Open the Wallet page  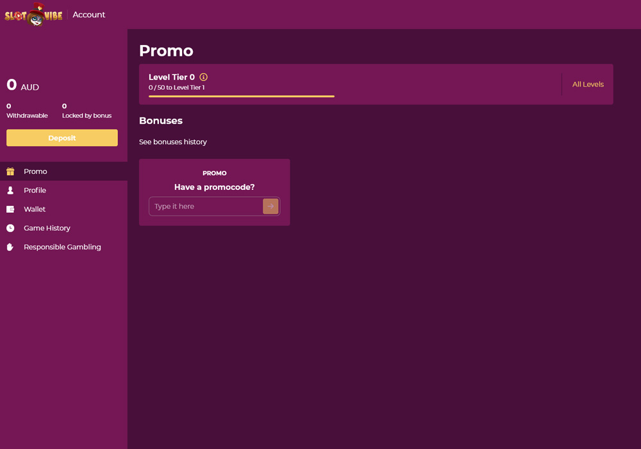(35, 209)
